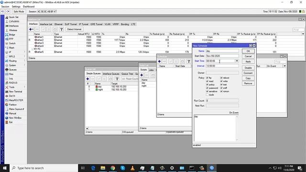Open add dropdown arrow in Interface List

click(33, 29)
